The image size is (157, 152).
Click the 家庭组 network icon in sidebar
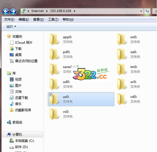coord(9,122)
